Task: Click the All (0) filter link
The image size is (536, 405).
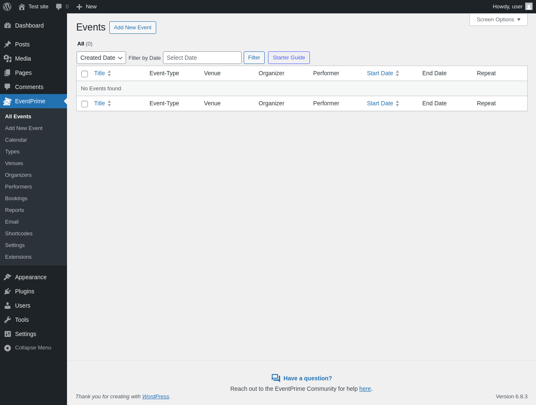Action: pos(85,44)
